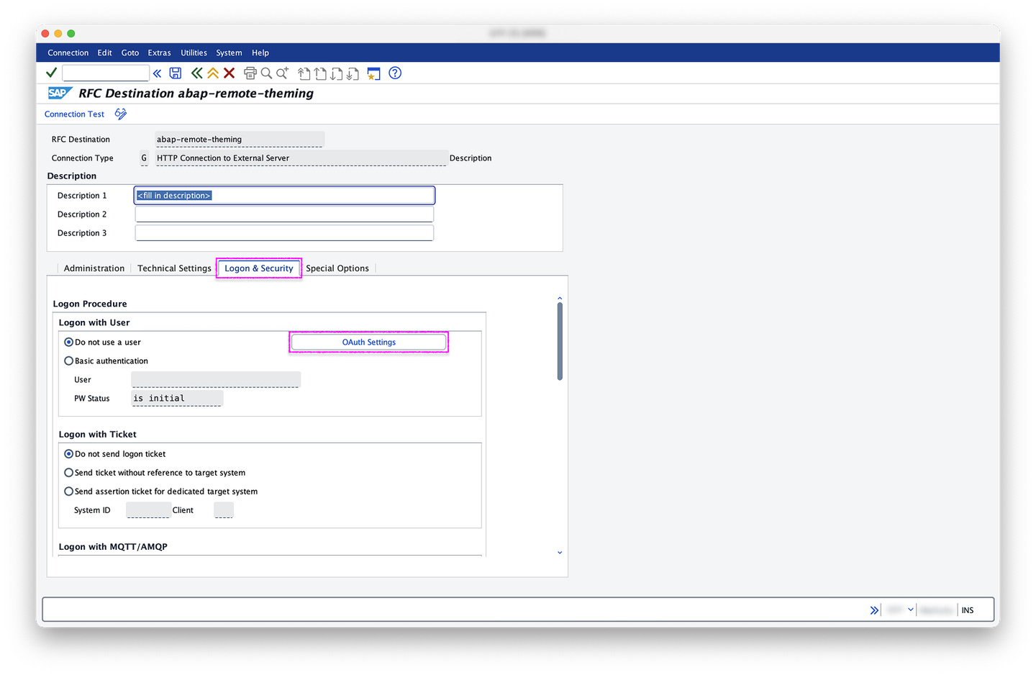Select 'Do not send logon ticket' radio
Screen dimensions: 1036x675
(69, 454)
